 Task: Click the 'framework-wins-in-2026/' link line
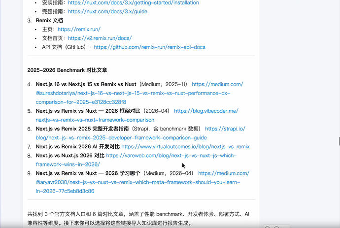(68, 164)
